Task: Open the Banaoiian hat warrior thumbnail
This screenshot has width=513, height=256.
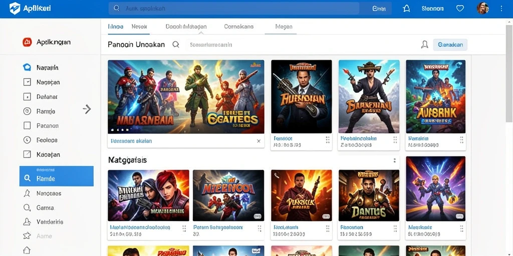Action: click(369, 96)
